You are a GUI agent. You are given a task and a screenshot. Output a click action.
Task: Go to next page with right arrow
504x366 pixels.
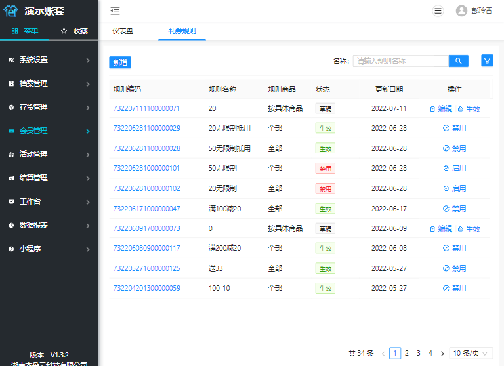pyautogui.click(x=442, y=354)
